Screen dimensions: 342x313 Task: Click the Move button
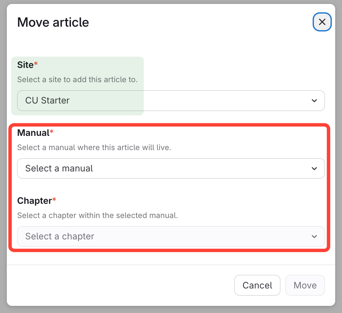pos(305,285)
